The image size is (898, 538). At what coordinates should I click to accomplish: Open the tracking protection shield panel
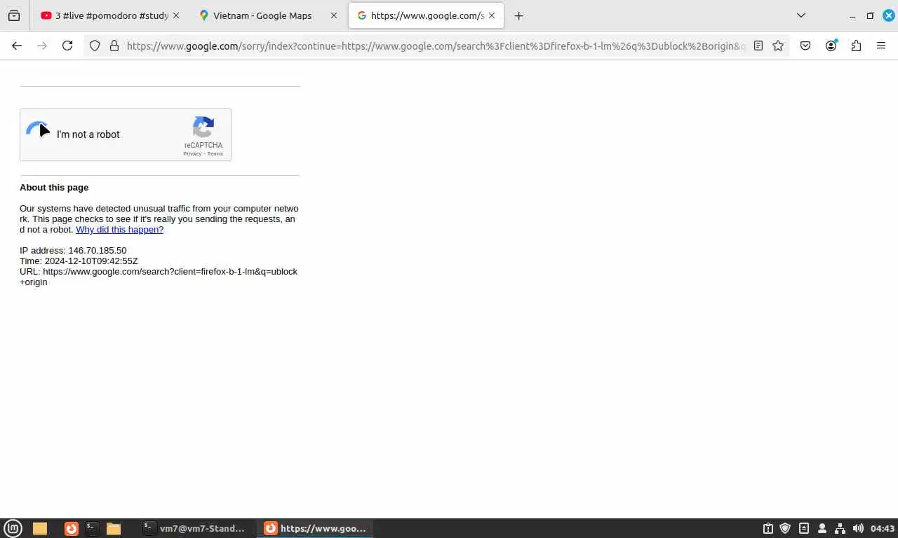click(95, 46)
